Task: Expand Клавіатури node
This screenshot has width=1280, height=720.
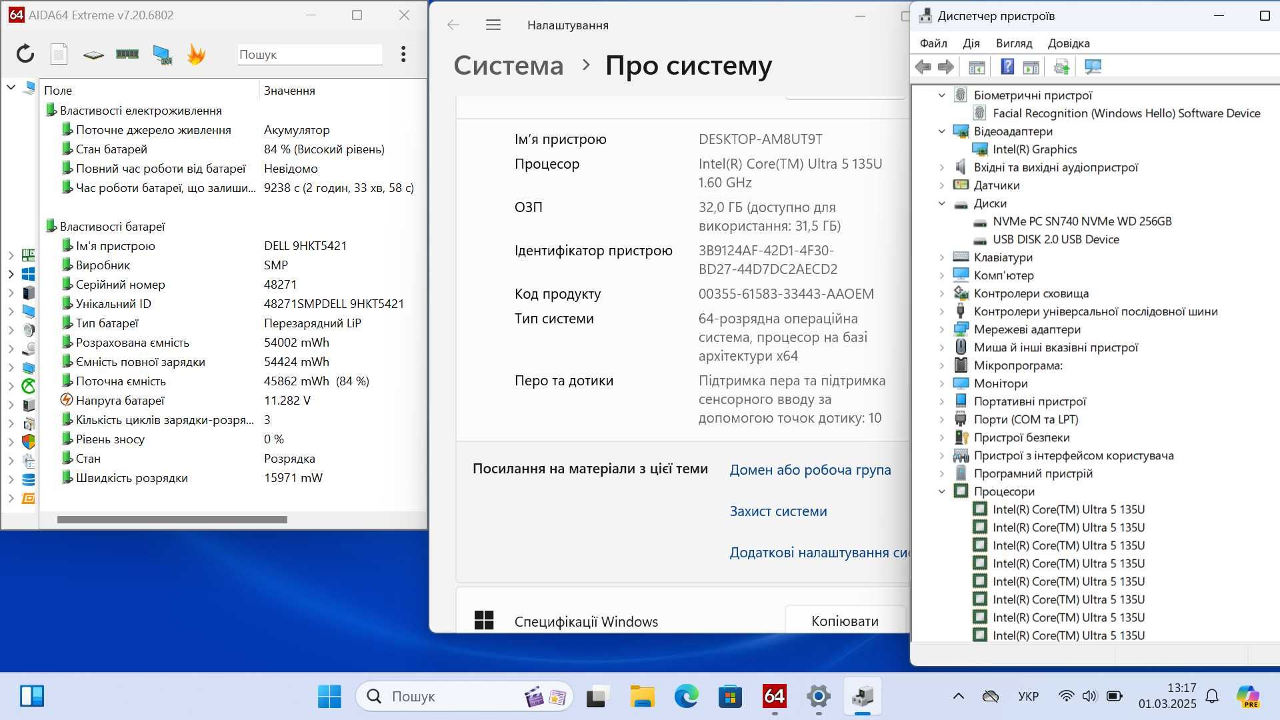Action: coord(942,257)
